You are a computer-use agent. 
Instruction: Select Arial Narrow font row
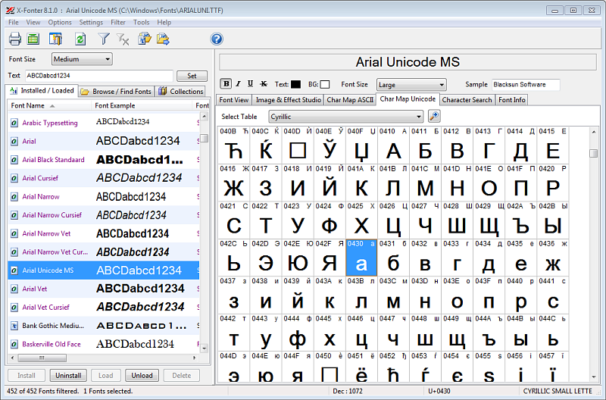pyautogui.click(x=104, y=197)
